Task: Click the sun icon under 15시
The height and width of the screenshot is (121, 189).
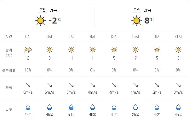Action: [135, 50]
